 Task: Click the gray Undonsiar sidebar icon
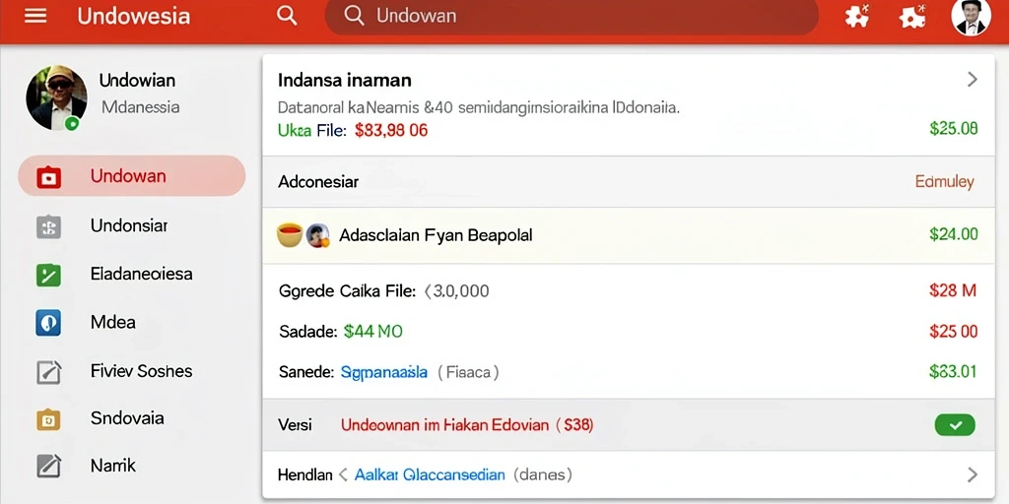[x=49, y=227]
